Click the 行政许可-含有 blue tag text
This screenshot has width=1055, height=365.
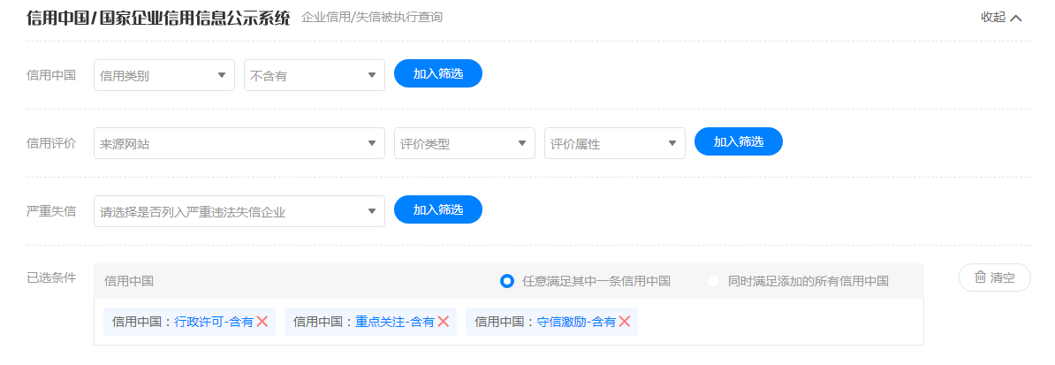tap(213, 322)
